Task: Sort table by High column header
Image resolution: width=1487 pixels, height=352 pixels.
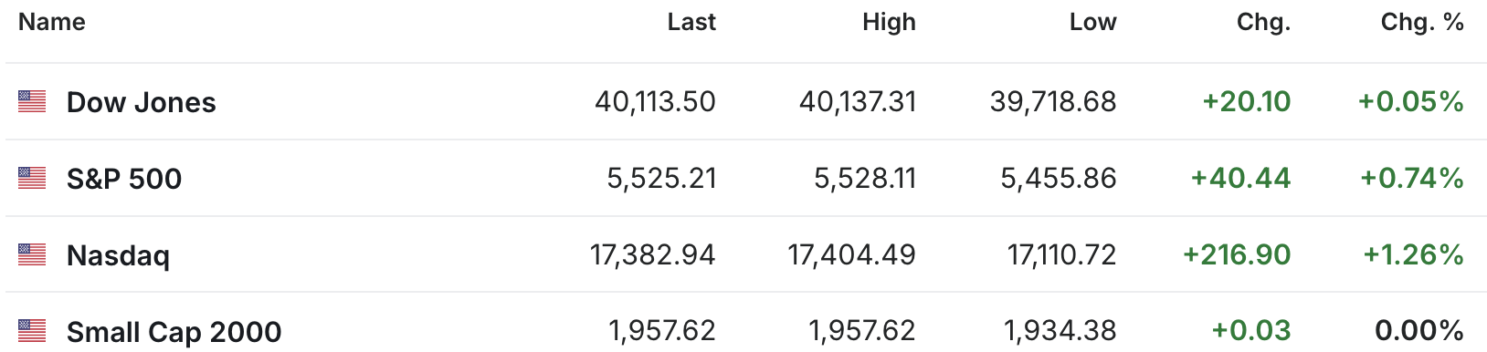Action: point(889,22)
